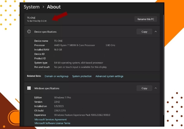Select the TS-ONE PC name at top
Screen dimensions: 184x129
(x=31, y=18)
